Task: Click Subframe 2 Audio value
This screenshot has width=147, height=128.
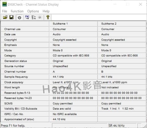Action: tap(105, 34)
